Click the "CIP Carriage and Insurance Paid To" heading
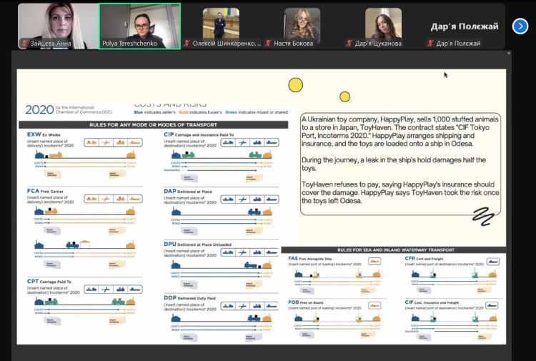 point(199,134)
